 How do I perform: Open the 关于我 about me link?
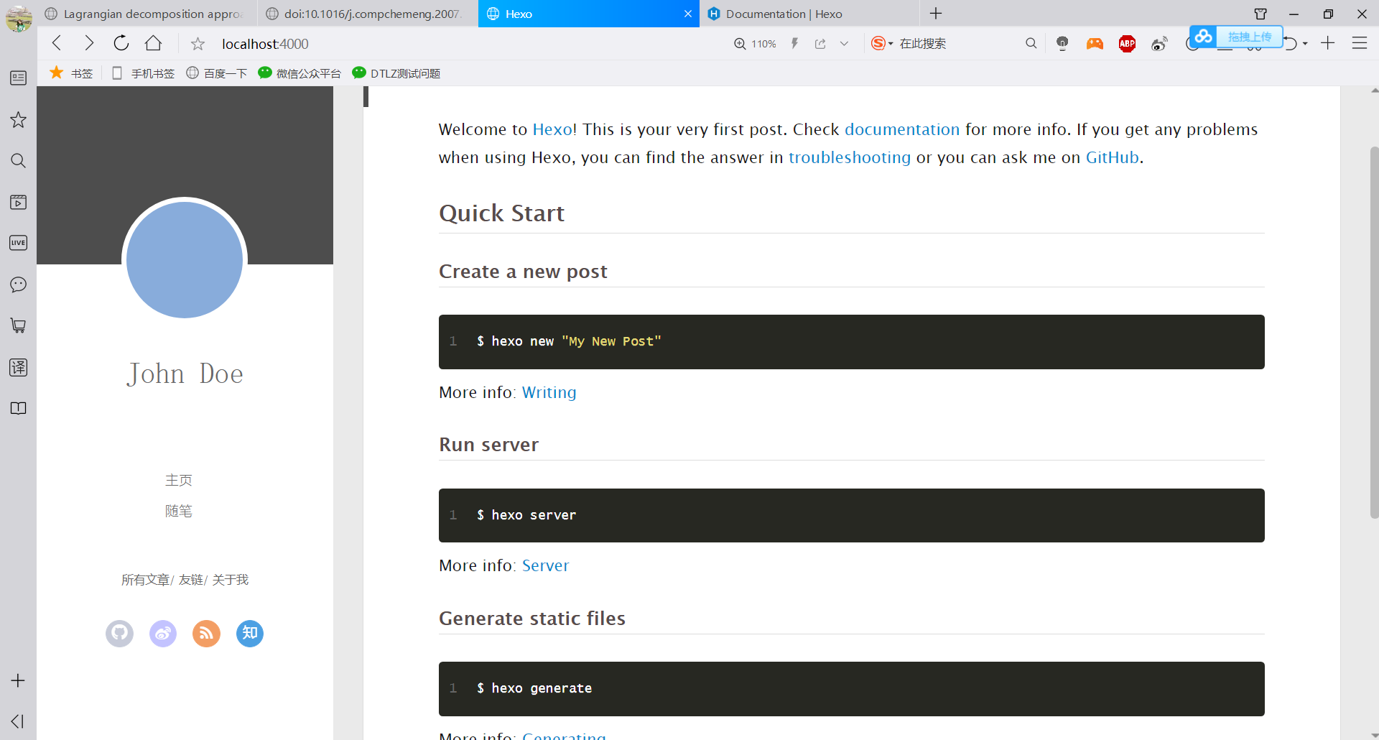click(230, 580)
